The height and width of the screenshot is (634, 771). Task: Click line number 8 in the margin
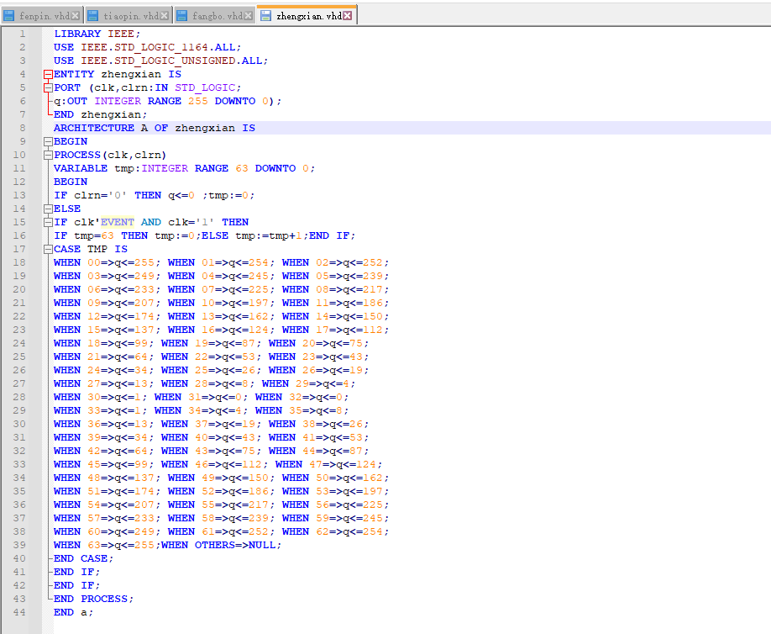[22, 128]
